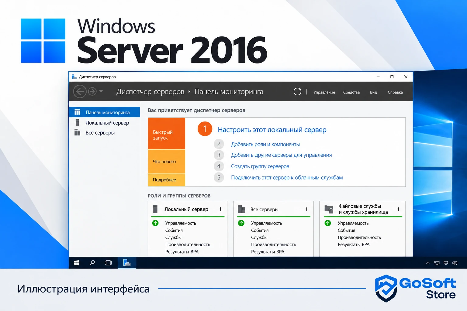Image resolution: width=467 pixels, height=311 pixels.
Task: Open the Windows Start menu
Action: [77, 263]
